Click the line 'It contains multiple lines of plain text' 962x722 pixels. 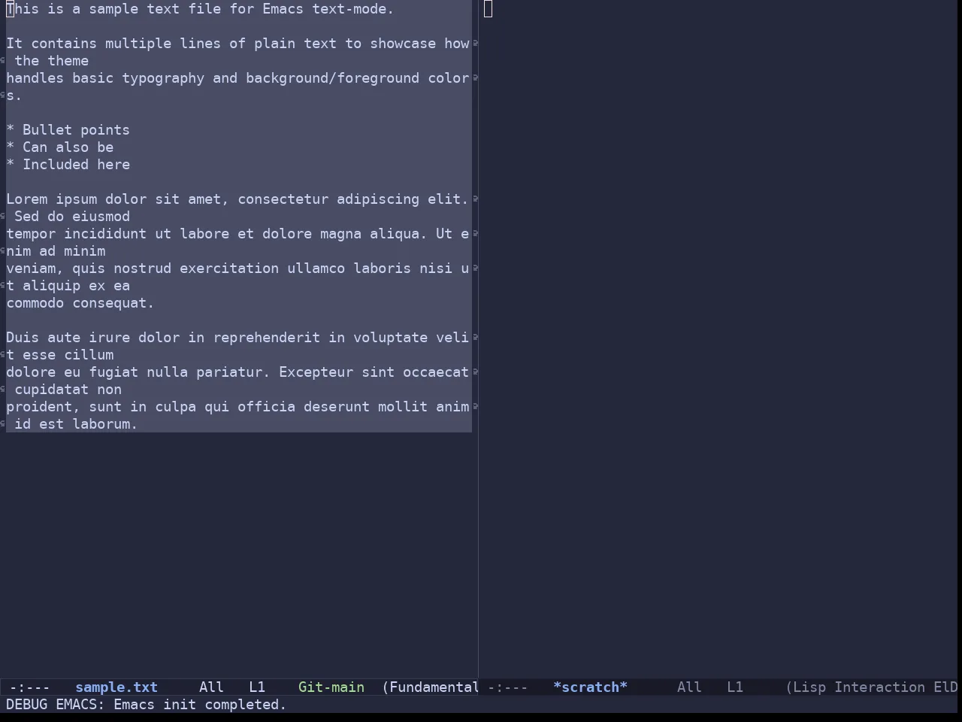(237, 44)
